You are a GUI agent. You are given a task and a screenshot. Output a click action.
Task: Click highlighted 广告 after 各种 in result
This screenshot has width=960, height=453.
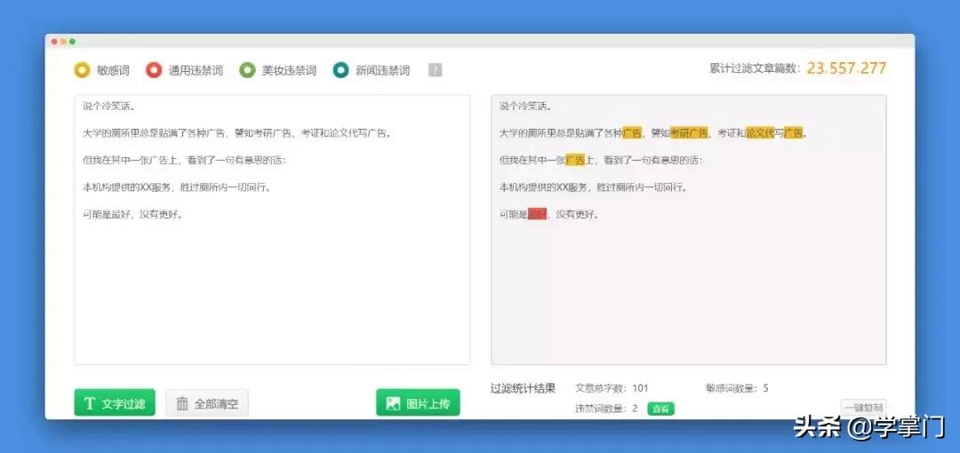tap(633, 133)
